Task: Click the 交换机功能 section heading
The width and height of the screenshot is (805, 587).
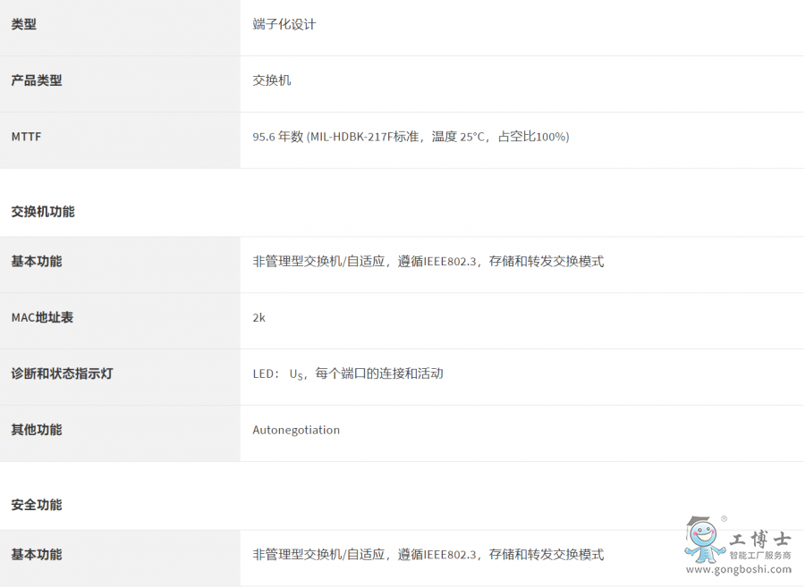Action: pyautogui.click(x=43, y=212)
